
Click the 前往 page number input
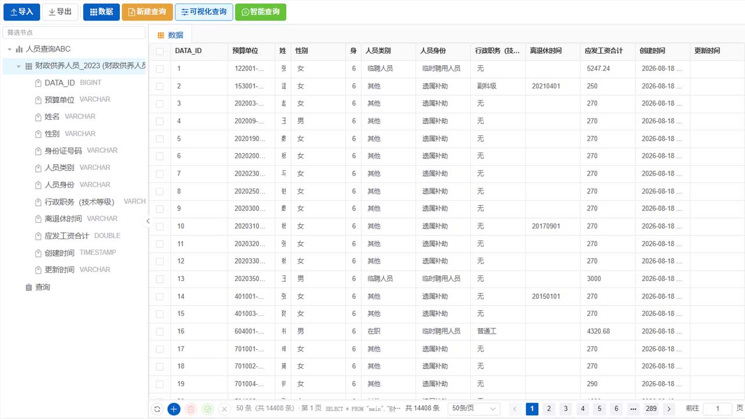[718, 409]
